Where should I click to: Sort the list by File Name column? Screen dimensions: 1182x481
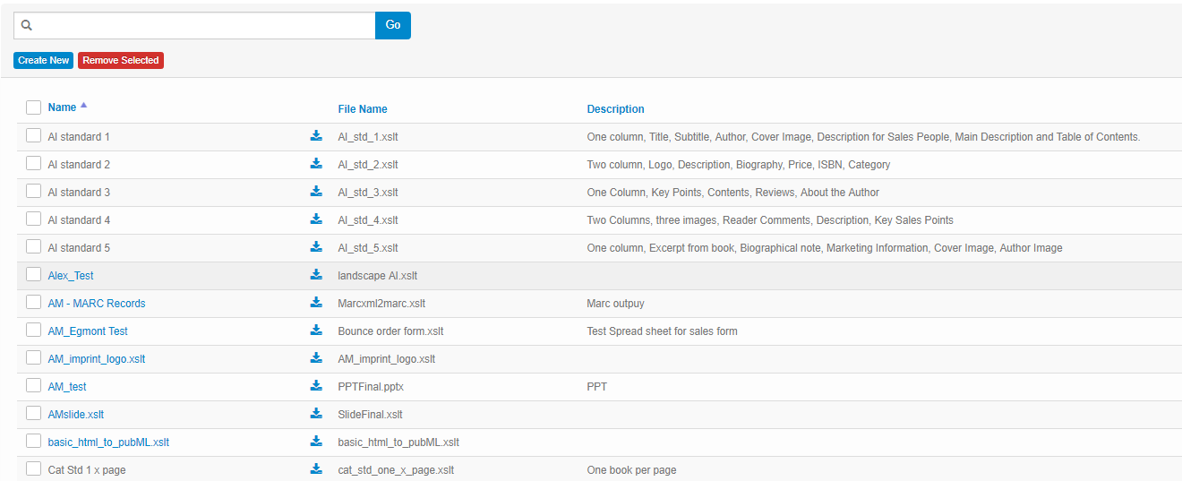363,108
